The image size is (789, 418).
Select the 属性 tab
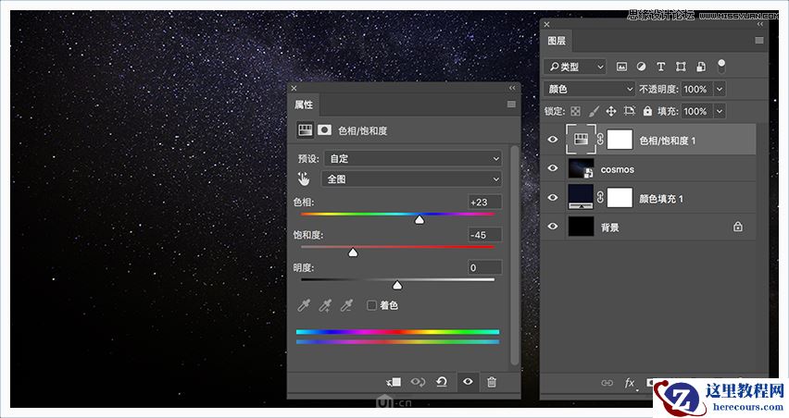(304, 104)
